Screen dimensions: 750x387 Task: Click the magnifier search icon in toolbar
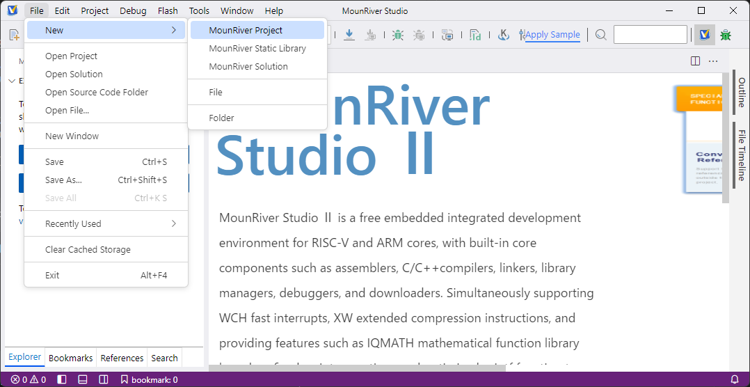601,35
